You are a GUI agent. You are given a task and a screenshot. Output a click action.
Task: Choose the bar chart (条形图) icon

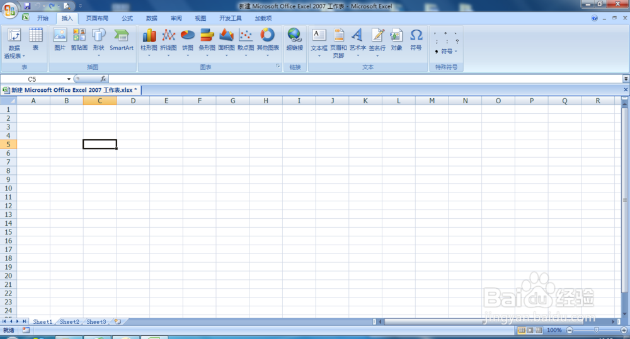(x=207, y=35)
